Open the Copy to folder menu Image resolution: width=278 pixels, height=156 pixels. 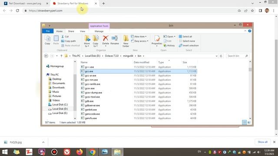[96, 41]
